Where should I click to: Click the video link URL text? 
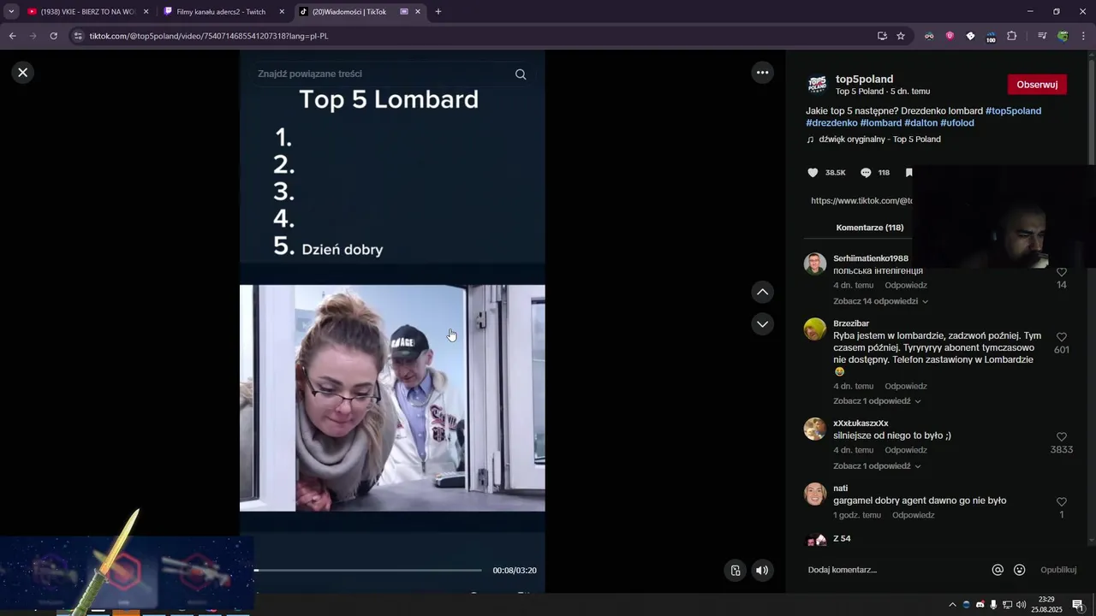862,201
